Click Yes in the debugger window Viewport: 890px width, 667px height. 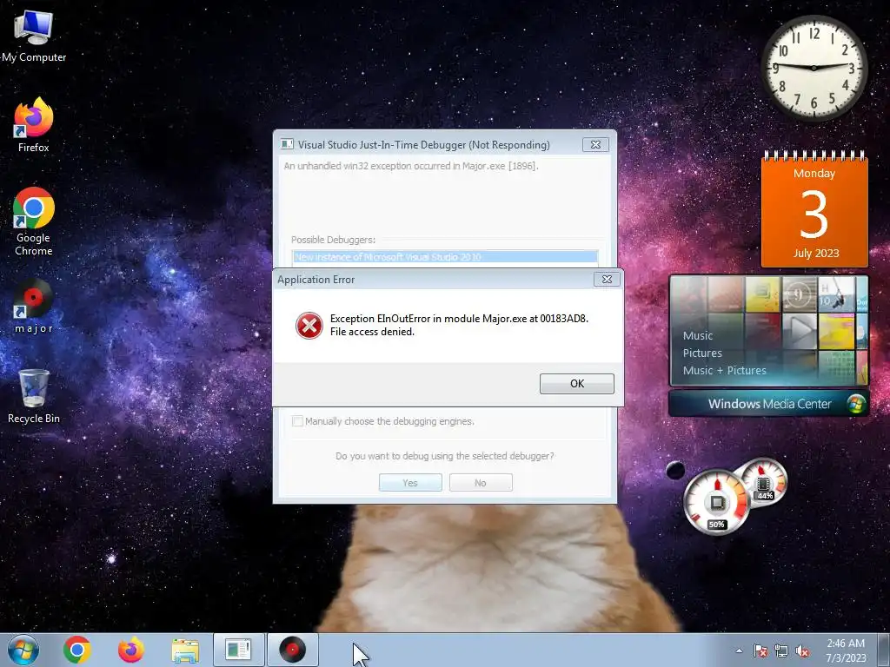pos(410,483)
